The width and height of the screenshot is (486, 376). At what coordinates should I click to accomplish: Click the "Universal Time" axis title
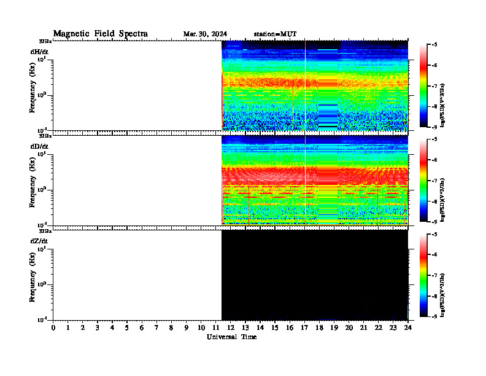click(x=231, y=337)
